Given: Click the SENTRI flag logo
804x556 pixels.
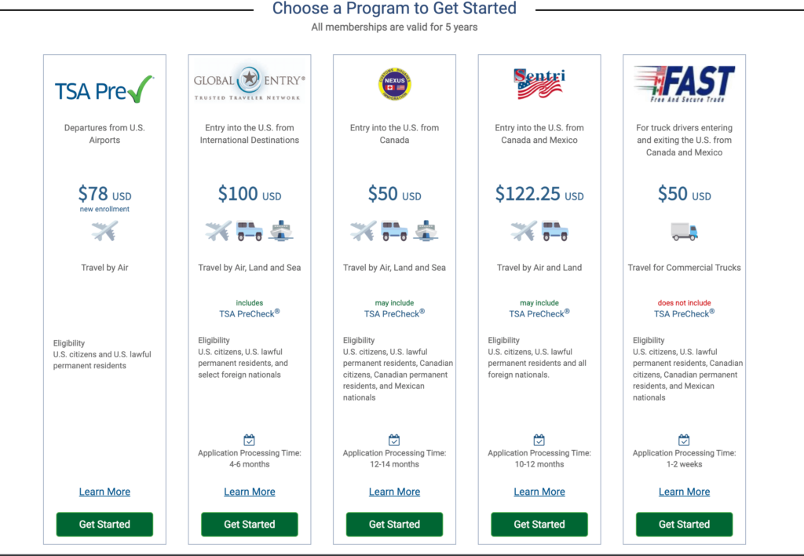Looking at the screenshot, I should (x=539, y=84).
